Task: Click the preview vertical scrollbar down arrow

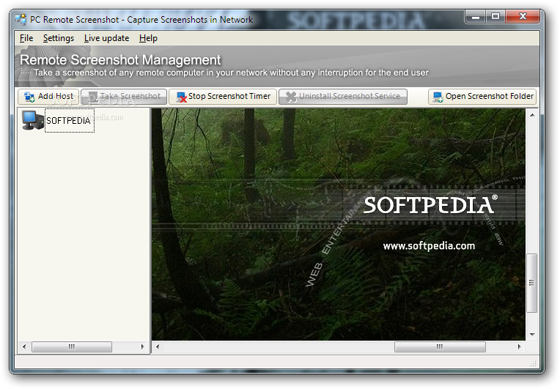Action: click(x=532, y=334)
